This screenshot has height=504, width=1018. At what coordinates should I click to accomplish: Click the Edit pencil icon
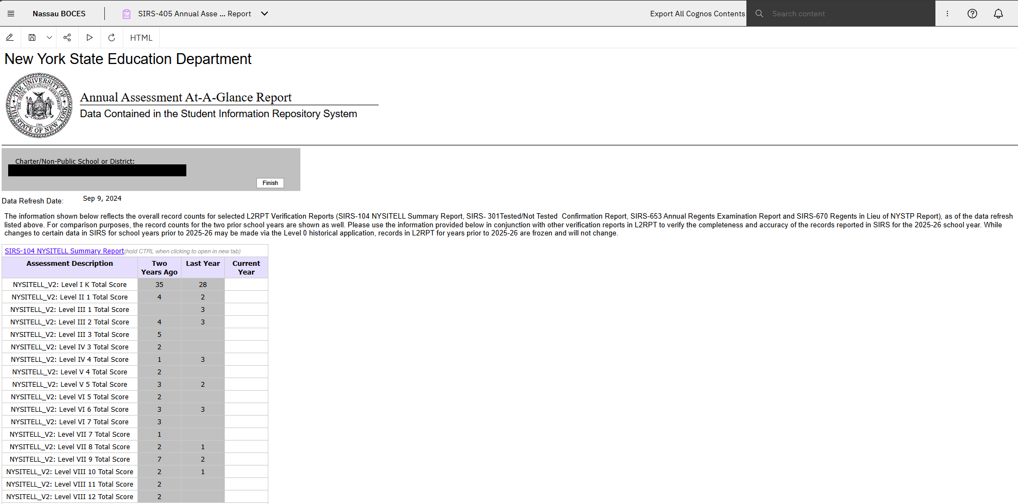(10, 37)
